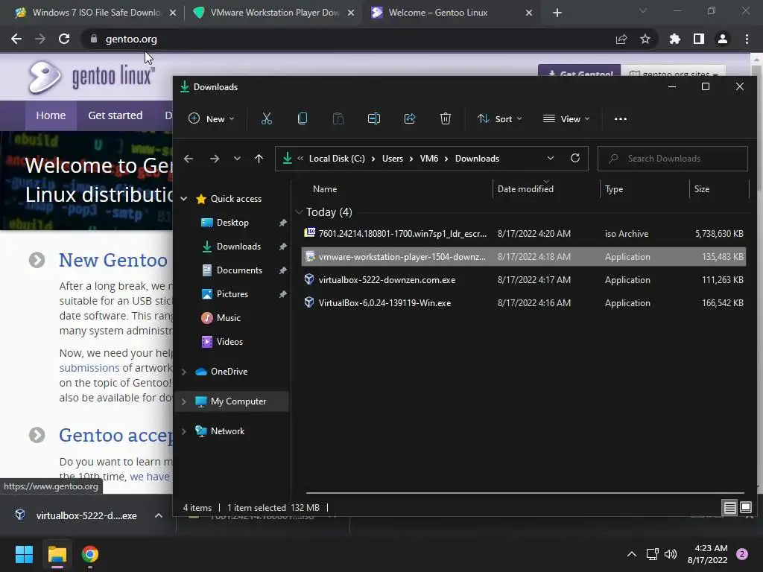The width and height of the screenshot is (763, 572).
Task: Switch to details view in status bar
Action: click(x=730, y=508)
